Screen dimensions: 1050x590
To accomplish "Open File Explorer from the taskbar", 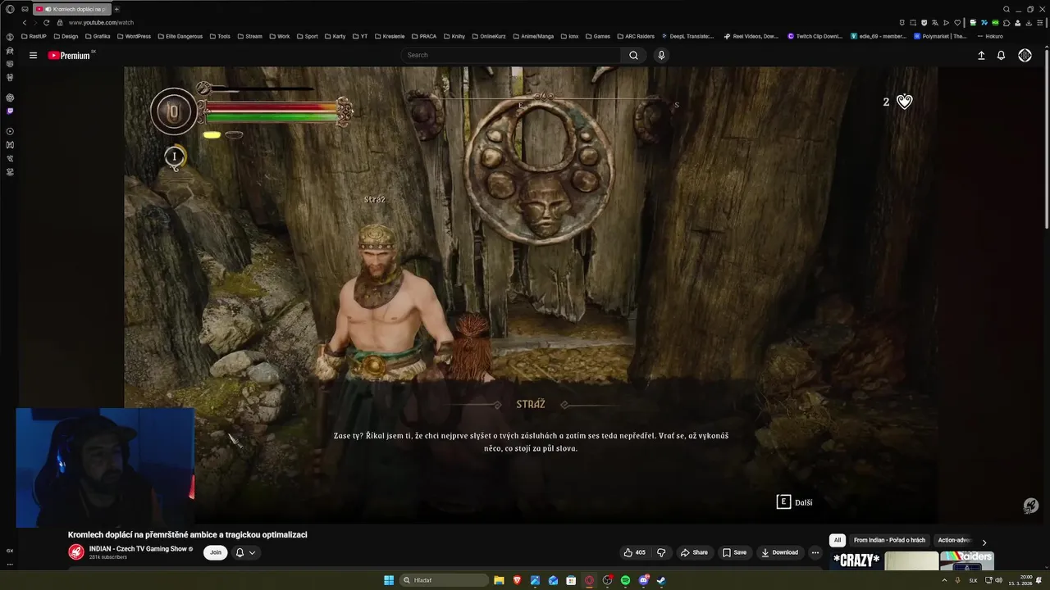I will click(499, 580).
